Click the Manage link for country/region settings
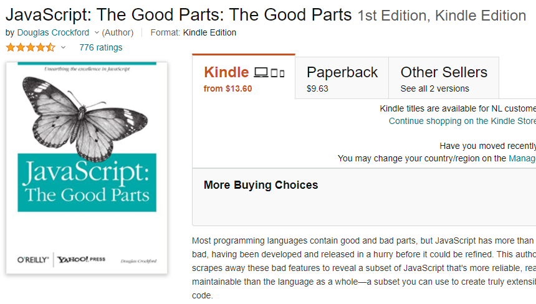 point(522,158)
